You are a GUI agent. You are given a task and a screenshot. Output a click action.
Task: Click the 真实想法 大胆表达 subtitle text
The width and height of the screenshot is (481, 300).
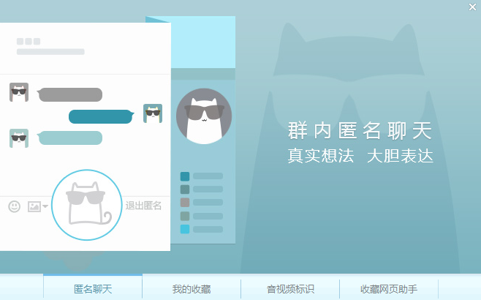pos(360,156)
